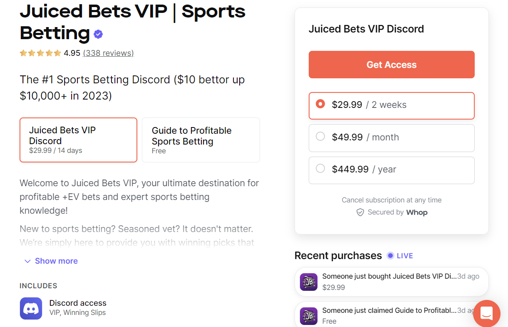Click the shield icon beside Secured by Whop
The image size is (508, 327).
click(360, 212)
